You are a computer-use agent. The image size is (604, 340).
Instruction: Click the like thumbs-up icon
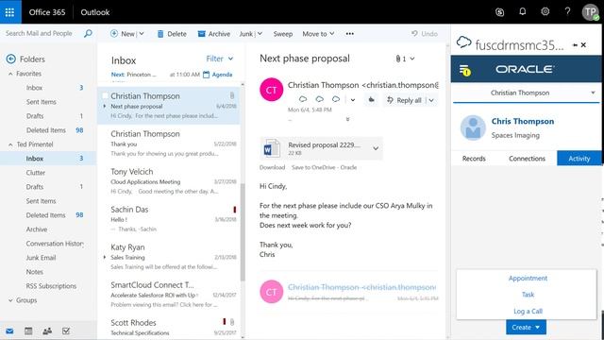point(371,100)
